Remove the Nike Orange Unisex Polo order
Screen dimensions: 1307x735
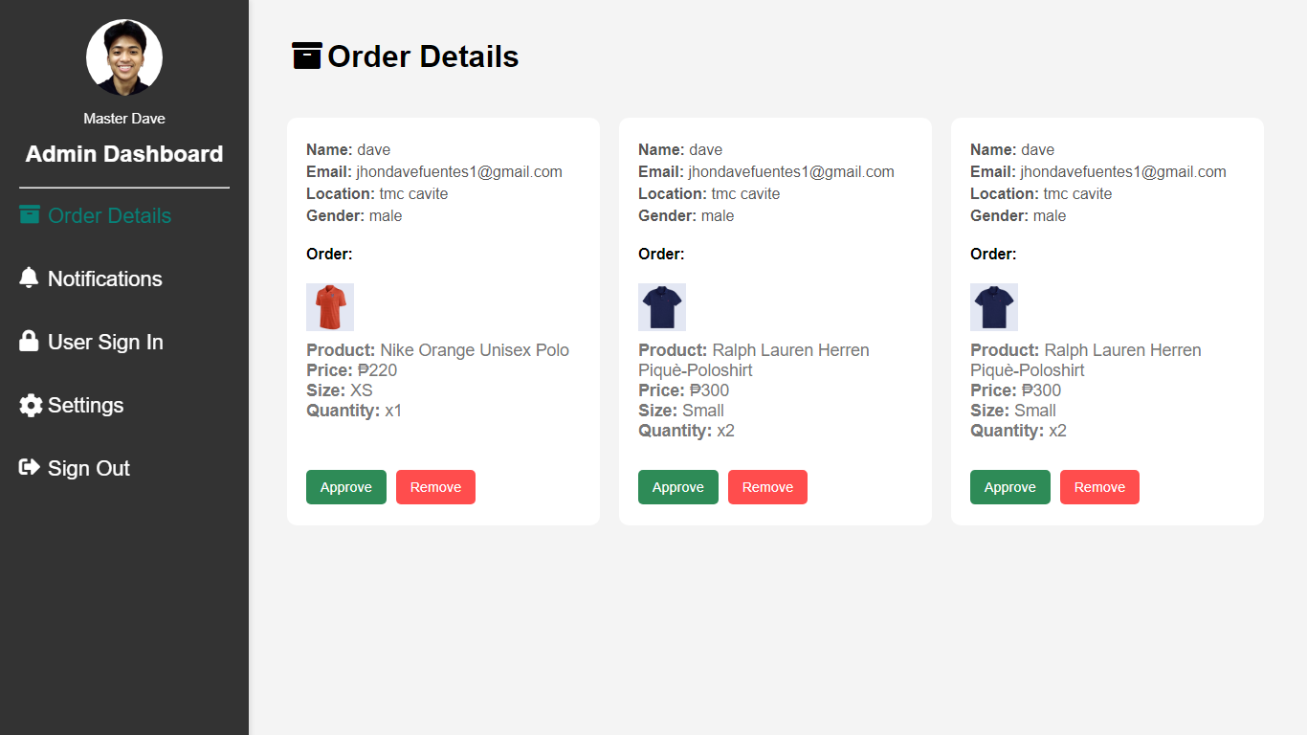coord(435,487)
